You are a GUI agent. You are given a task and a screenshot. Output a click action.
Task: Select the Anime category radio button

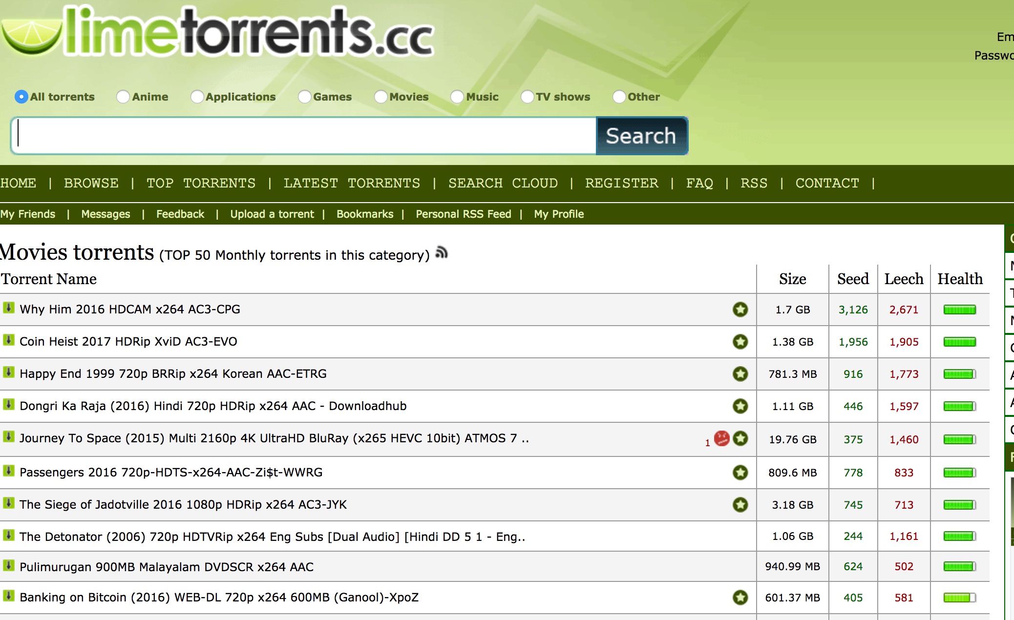tap(123, 97)
